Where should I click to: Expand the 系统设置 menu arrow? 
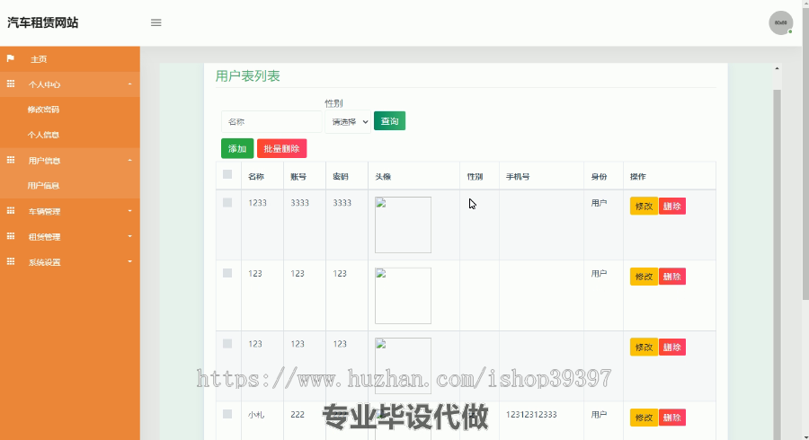[130, 261]
